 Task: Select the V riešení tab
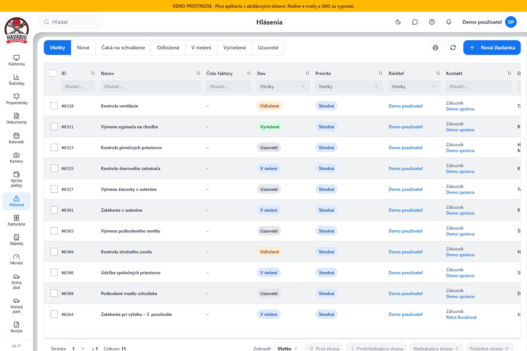point(201,48)
